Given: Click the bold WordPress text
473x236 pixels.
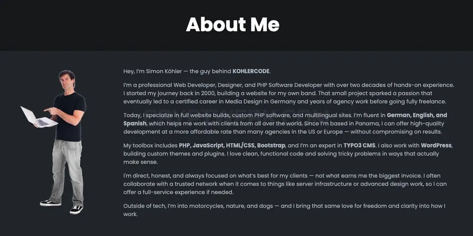Looking at the screenshot, I should click(x=436, y=146).
